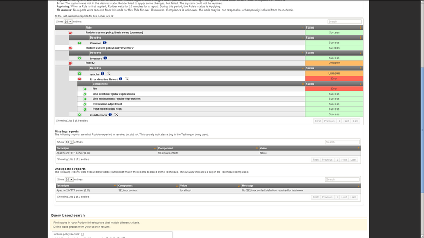Sort Unexpected reports by Technique arrow

click(x=115, y=186)
